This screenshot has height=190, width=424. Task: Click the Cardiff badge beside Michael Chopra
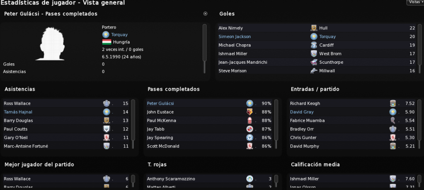click(314, 45)
